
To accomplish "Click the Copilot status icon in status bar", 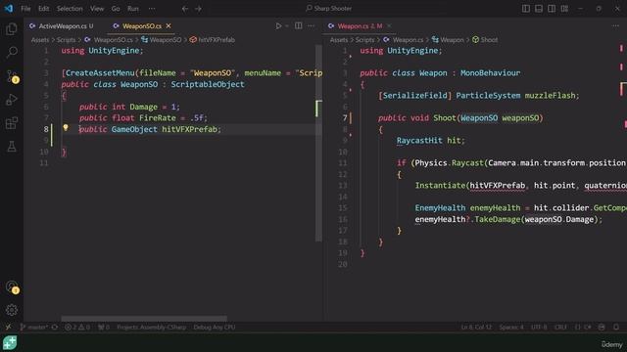I will click(x=602, y=327).
